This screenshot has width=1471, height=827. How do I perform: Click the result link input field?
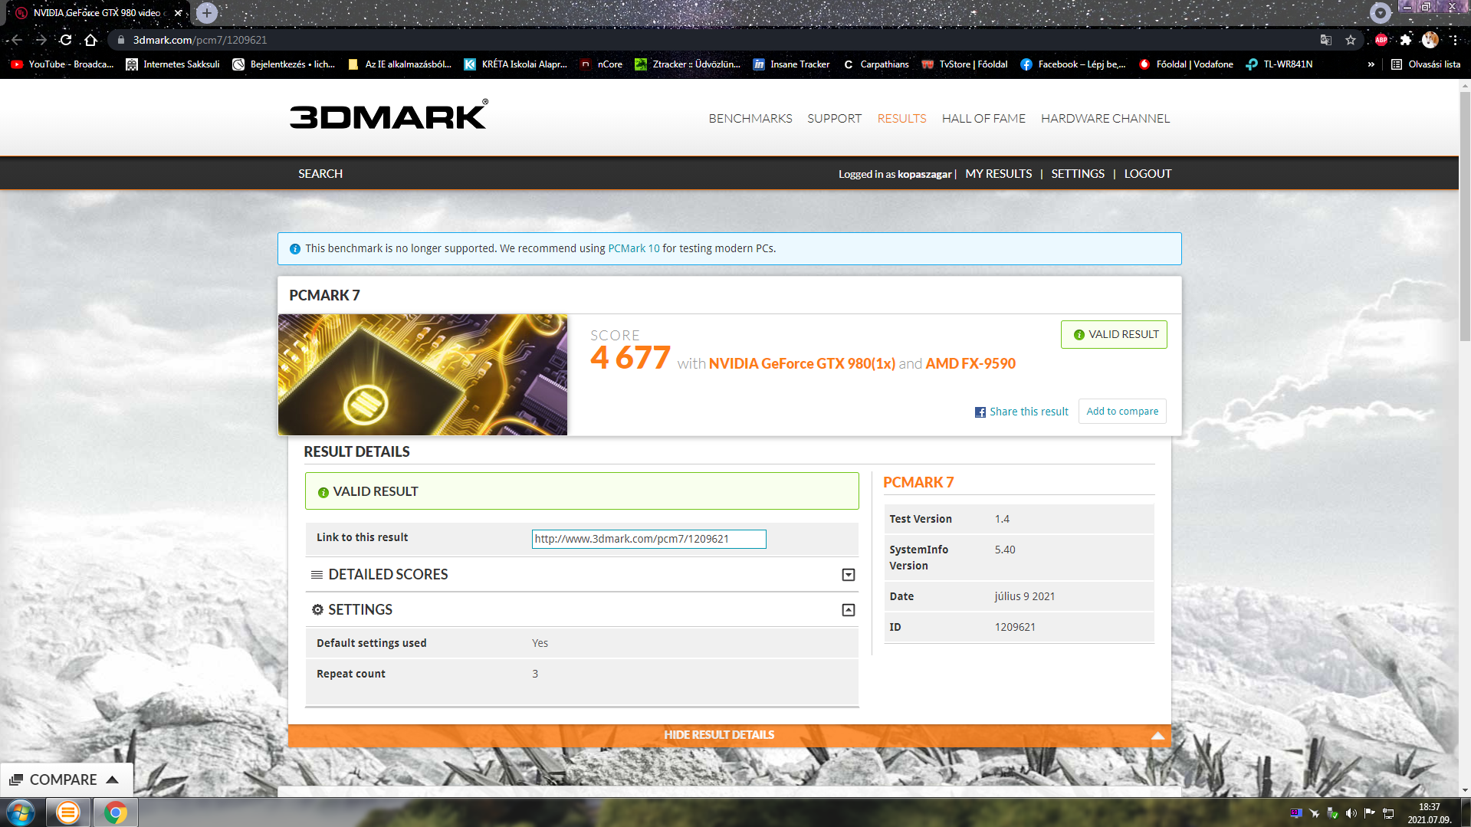[648, 539]
